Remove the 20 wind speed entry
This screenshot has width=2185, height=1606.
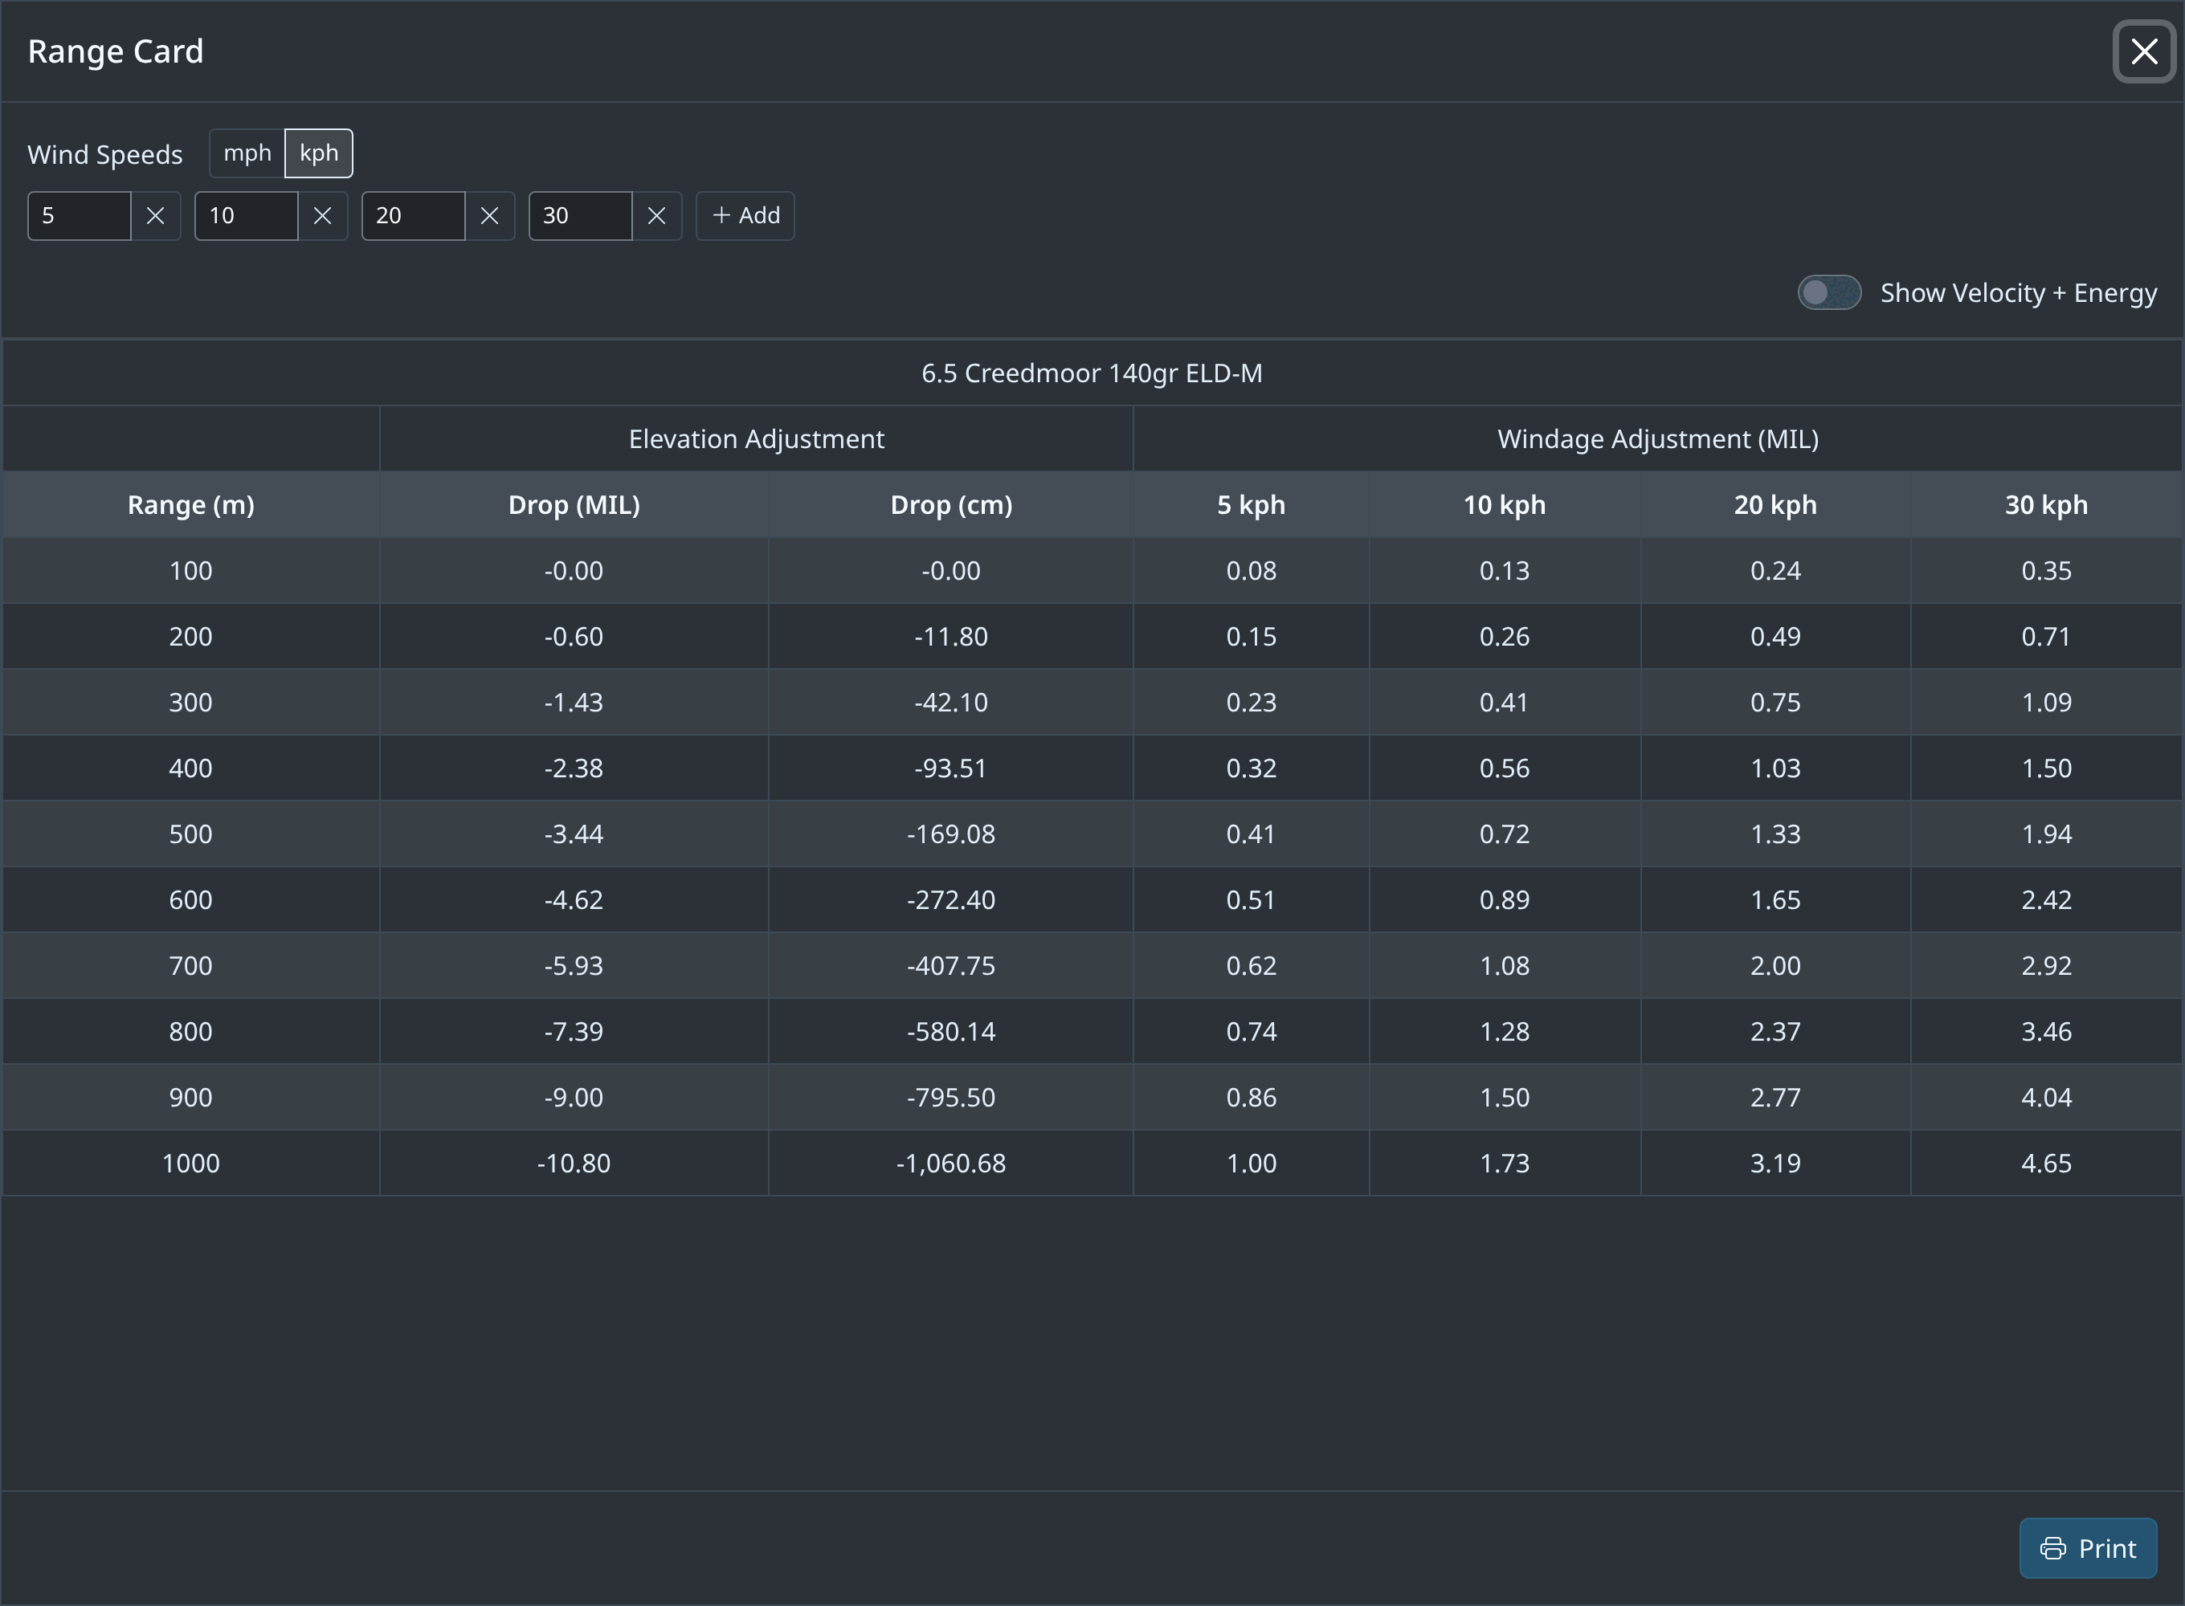(x=490, y=216)
